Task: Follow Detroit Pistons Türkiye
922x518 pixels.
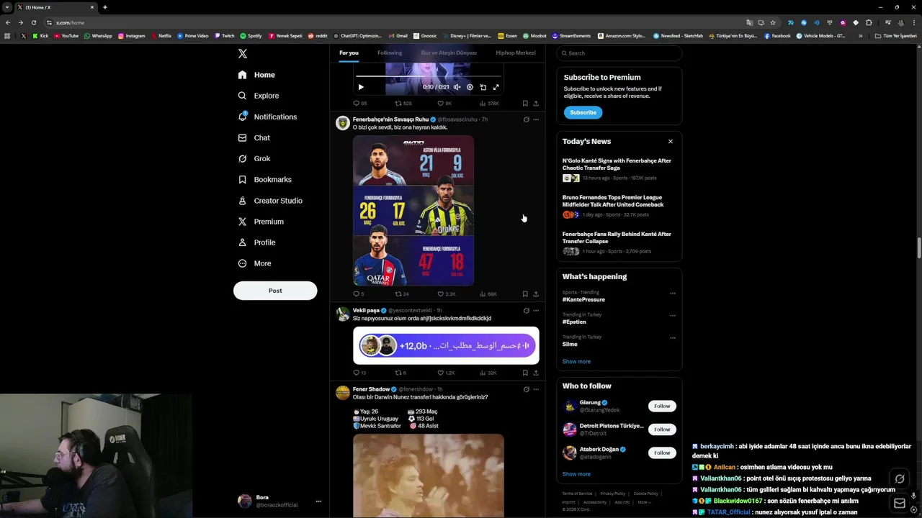Action: coord(662,430)
